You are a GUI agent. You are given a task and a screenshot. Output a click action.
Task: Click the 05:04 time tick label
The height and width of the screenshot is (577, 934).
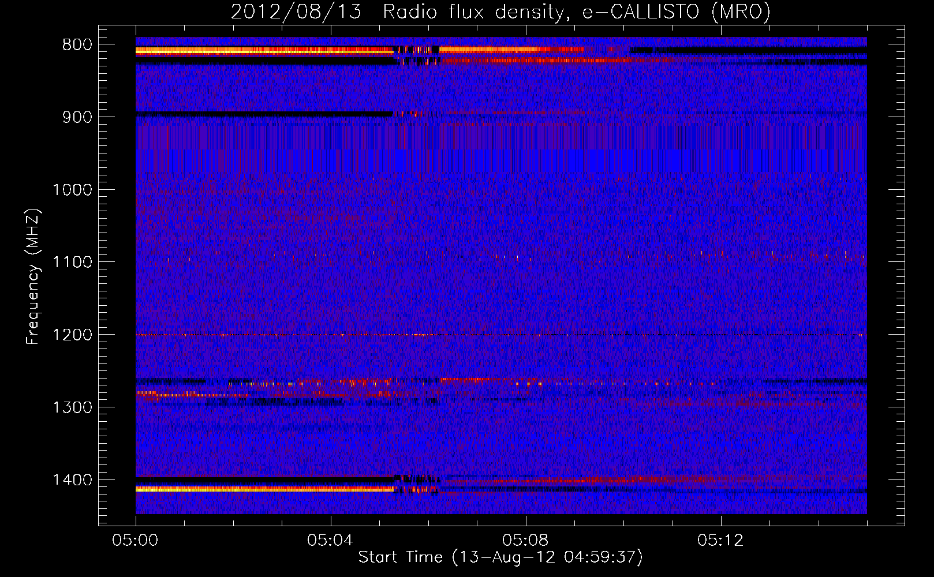331,541
